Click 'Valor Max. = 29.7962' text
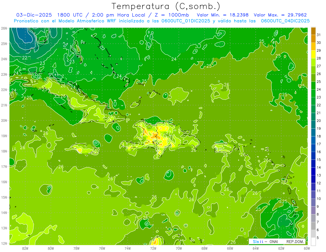326x252 pixels. (x=280, y=15)
